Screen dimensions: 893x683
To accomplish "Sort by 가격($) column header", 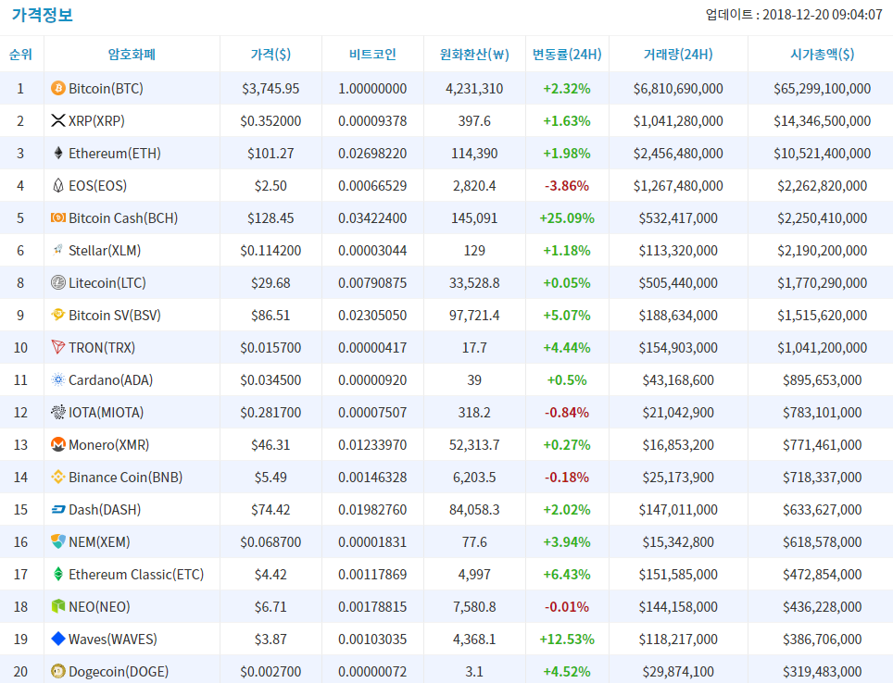I will point(270,55).
